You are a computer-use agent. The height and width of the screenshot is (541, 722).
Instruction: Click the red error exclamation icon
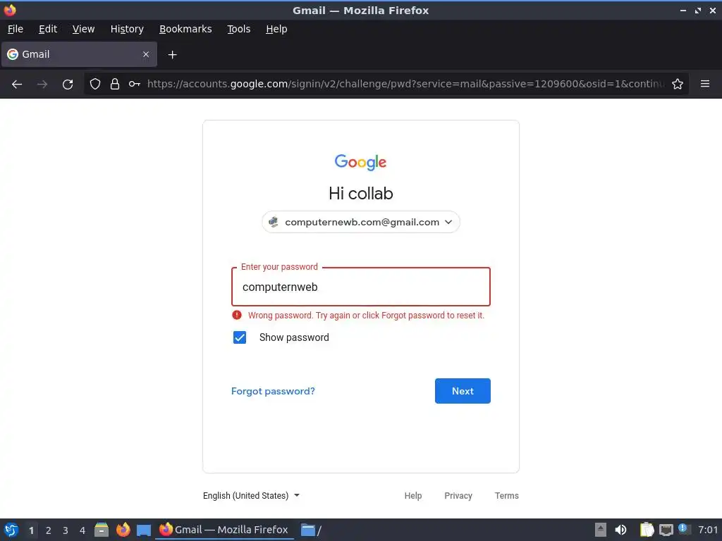tap(237, 315)
